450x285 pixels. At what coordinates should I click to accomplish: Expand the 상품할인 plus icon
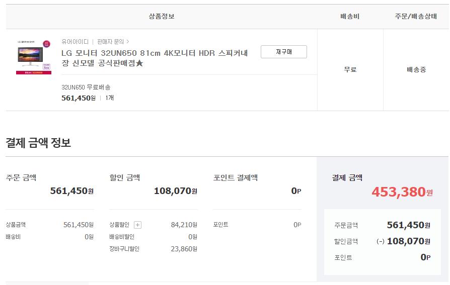coord(138,225)
